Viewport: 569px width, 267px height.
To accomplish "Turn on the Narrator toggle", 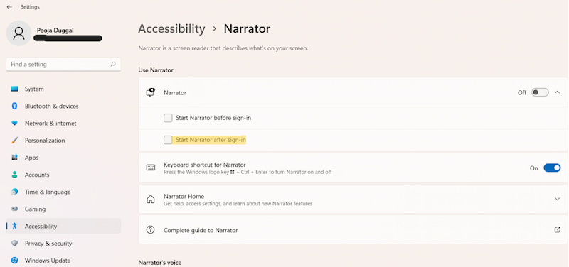I will 540,92.
